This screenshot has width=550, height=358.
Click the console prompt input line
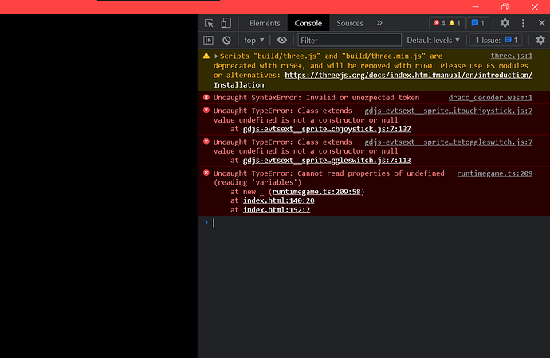coord(375,222)
